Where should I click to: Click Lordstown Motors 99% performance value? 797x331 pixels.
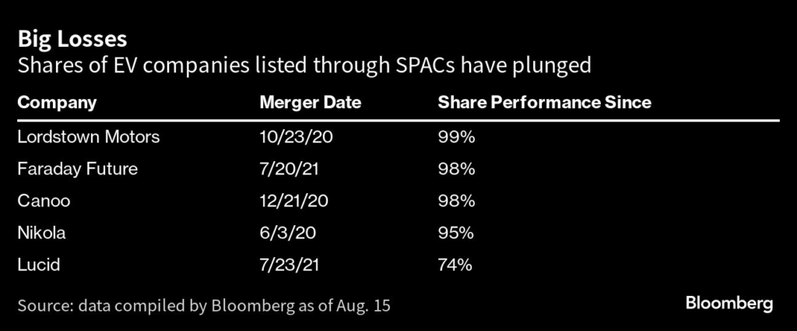(x=455, y=137)
